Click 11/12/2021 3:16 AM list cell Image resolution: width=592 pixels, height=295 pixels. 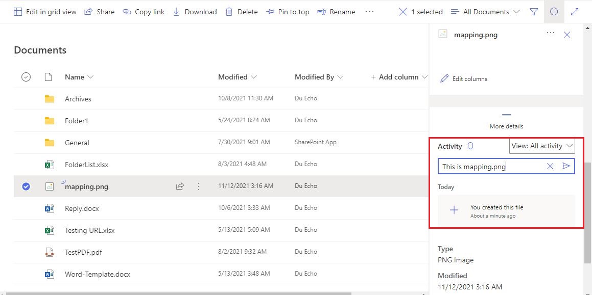pos(245,186)
